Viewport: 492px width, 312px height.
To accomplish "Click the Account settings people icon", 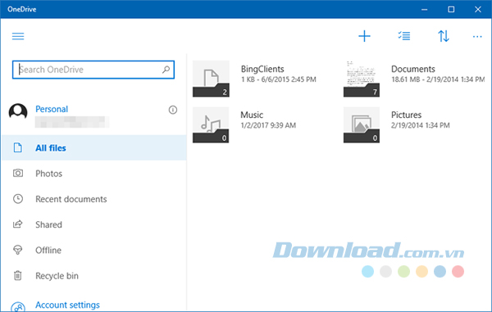I will click(x=18, y=307).
